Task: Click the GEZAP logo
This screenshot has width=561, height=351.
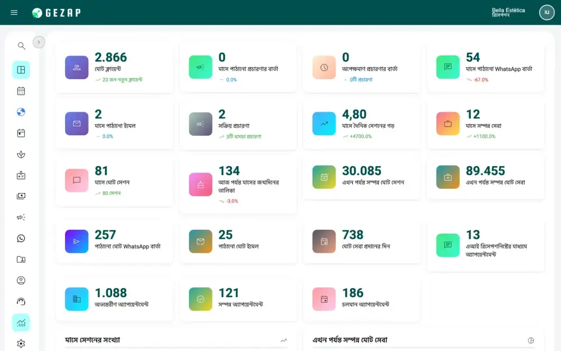Action: click(x=56, y=13)
